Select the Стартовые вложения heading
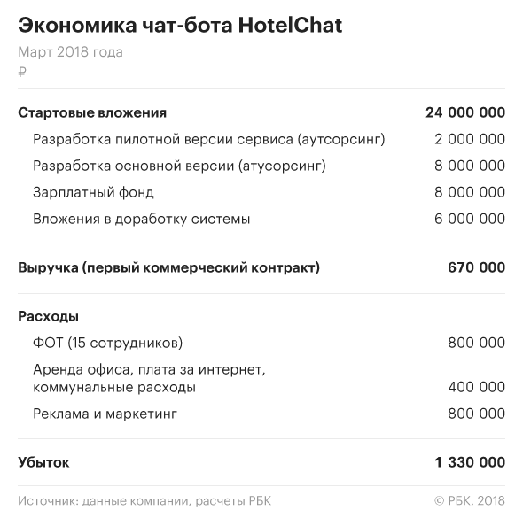 [x=92, y=112]
